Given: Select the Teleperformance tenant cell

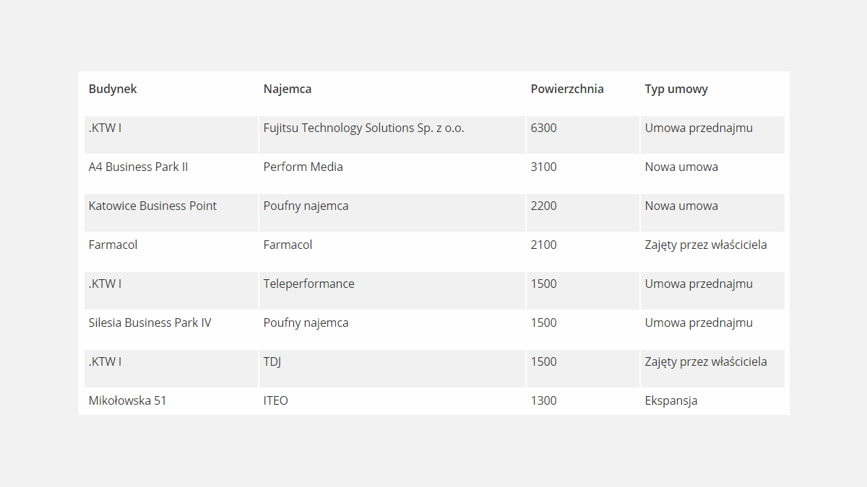Looking at the screenshot, I should [x=309, y=284].
